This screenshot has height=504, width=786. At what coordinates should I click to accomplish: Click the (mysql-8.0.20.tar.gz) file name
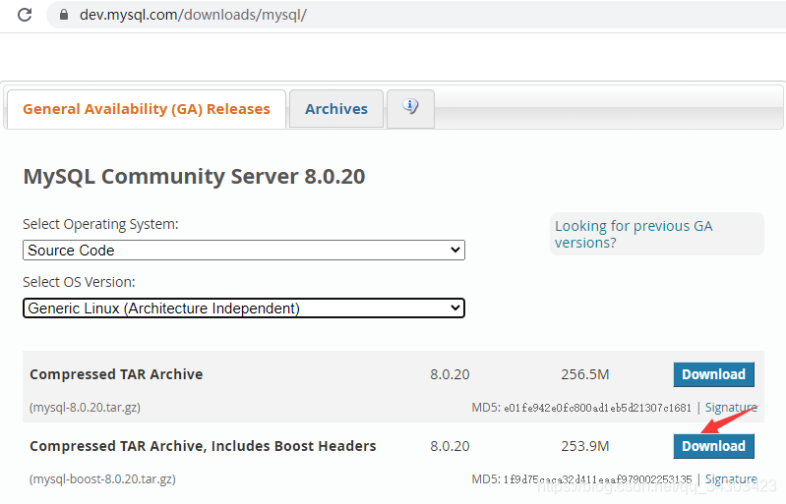[x=86, y=408]
